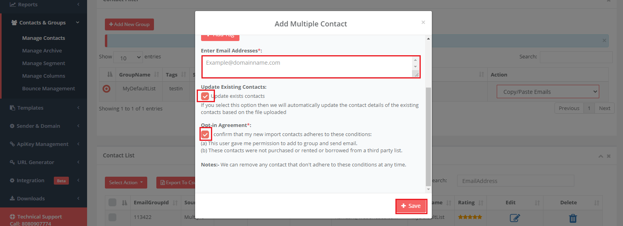Close the Add Multiple Contact dialog
Screen dimensions: 623x226
point(423,22)
